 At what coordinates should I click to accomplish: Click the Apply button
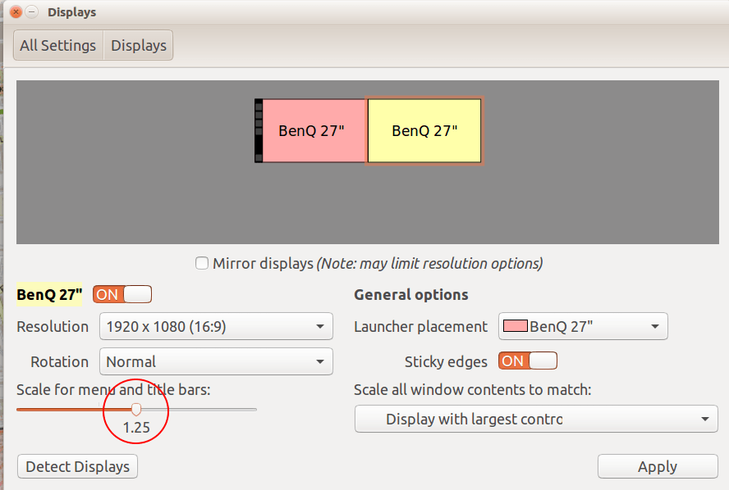(x=657, y=466)
